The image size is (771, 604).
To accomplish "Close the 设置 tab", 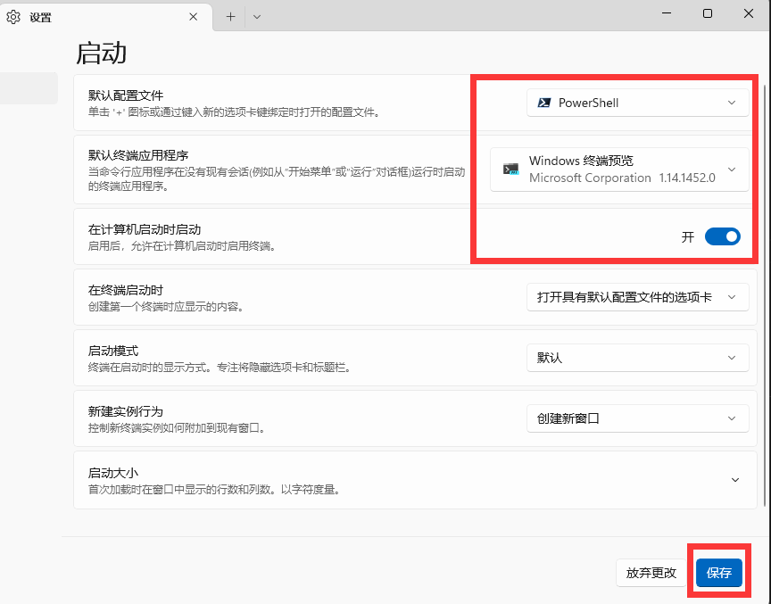I will pyautogui.click(x=194, y=17).
